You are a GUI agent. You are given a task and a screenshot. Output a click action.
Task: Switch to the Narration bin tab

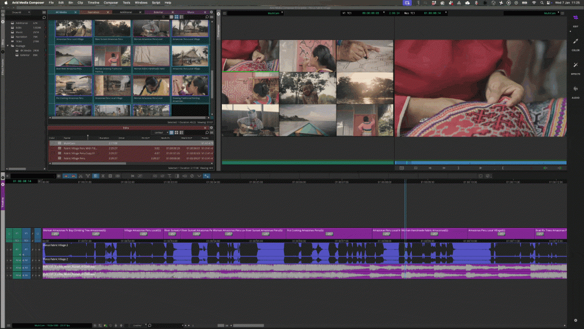coord(94,13)
